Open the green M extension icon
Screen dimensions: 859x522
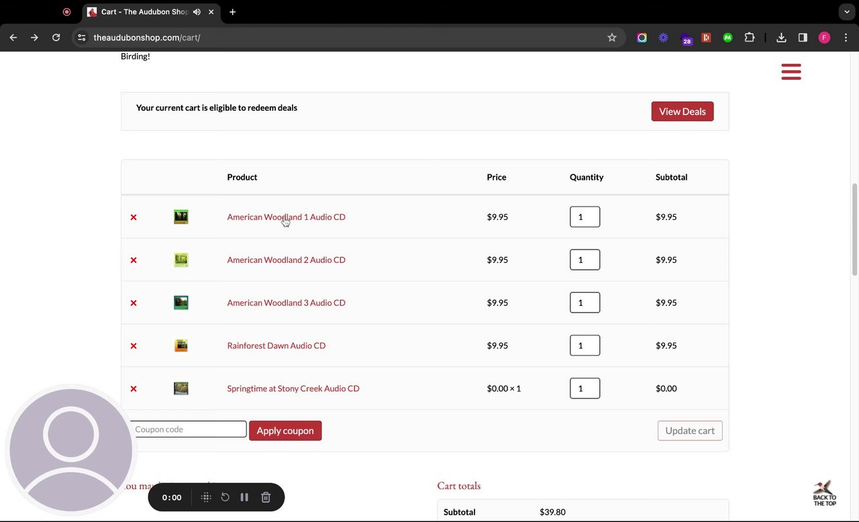(x=727, y=38)
